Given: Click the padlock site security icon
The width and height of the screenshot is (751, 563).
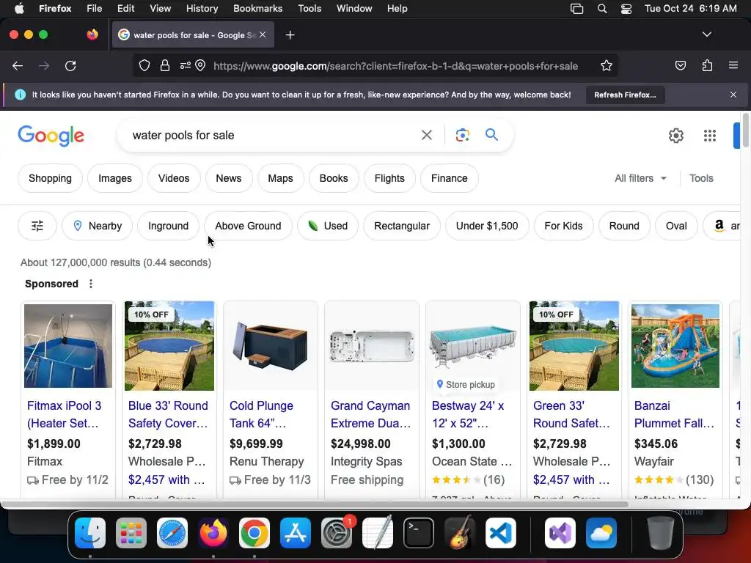Looking at the screenshot, I should (x=165, y=65).
